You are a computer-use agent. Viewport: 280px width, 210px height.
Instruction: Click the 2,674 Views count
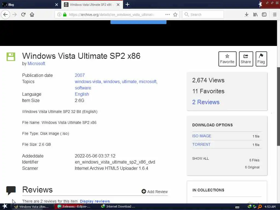point(208,80)
